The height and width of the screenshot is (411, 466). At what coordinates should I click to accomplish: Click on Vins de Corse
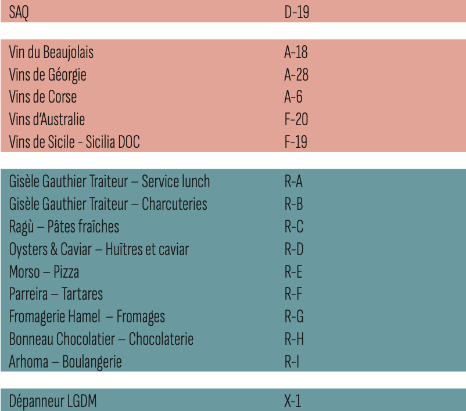[43, 97]
